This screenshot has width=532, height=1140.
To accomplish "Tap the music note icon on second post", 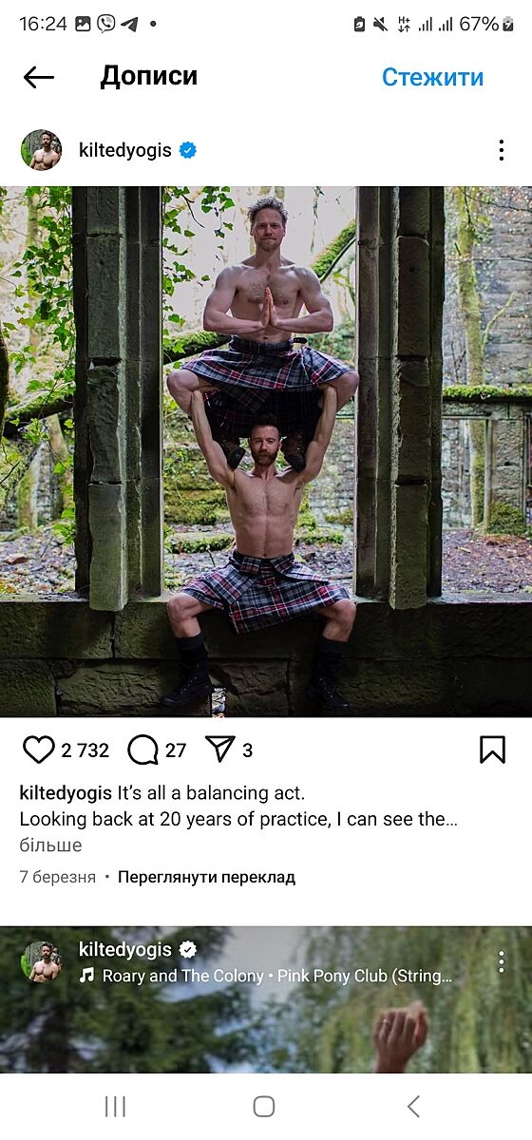I will pyautogui.click(x=87, y=976).
